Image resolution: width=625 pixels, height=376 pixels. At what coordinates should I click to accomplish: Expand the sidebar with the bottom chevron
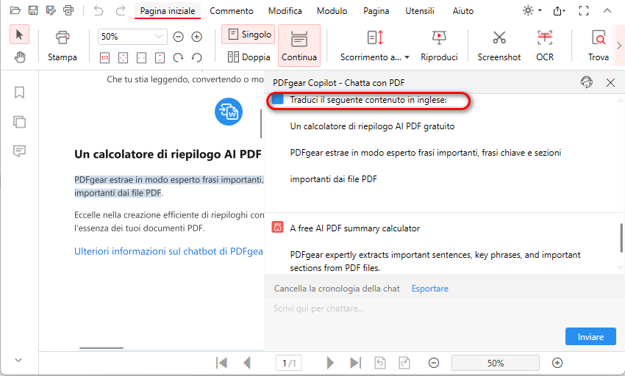(x=18, y=360)
